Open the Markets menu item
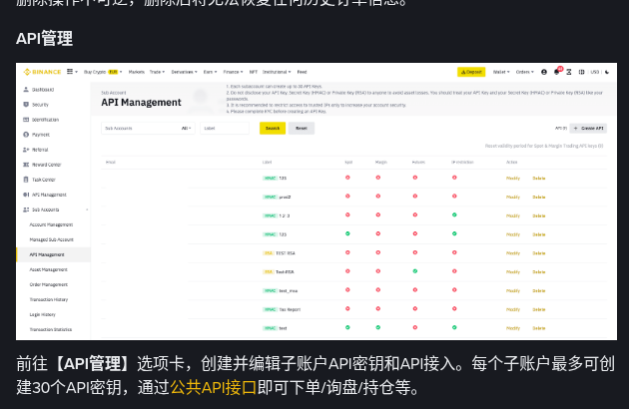This screenshot has width=629, height=409. (x=137, y=72)
